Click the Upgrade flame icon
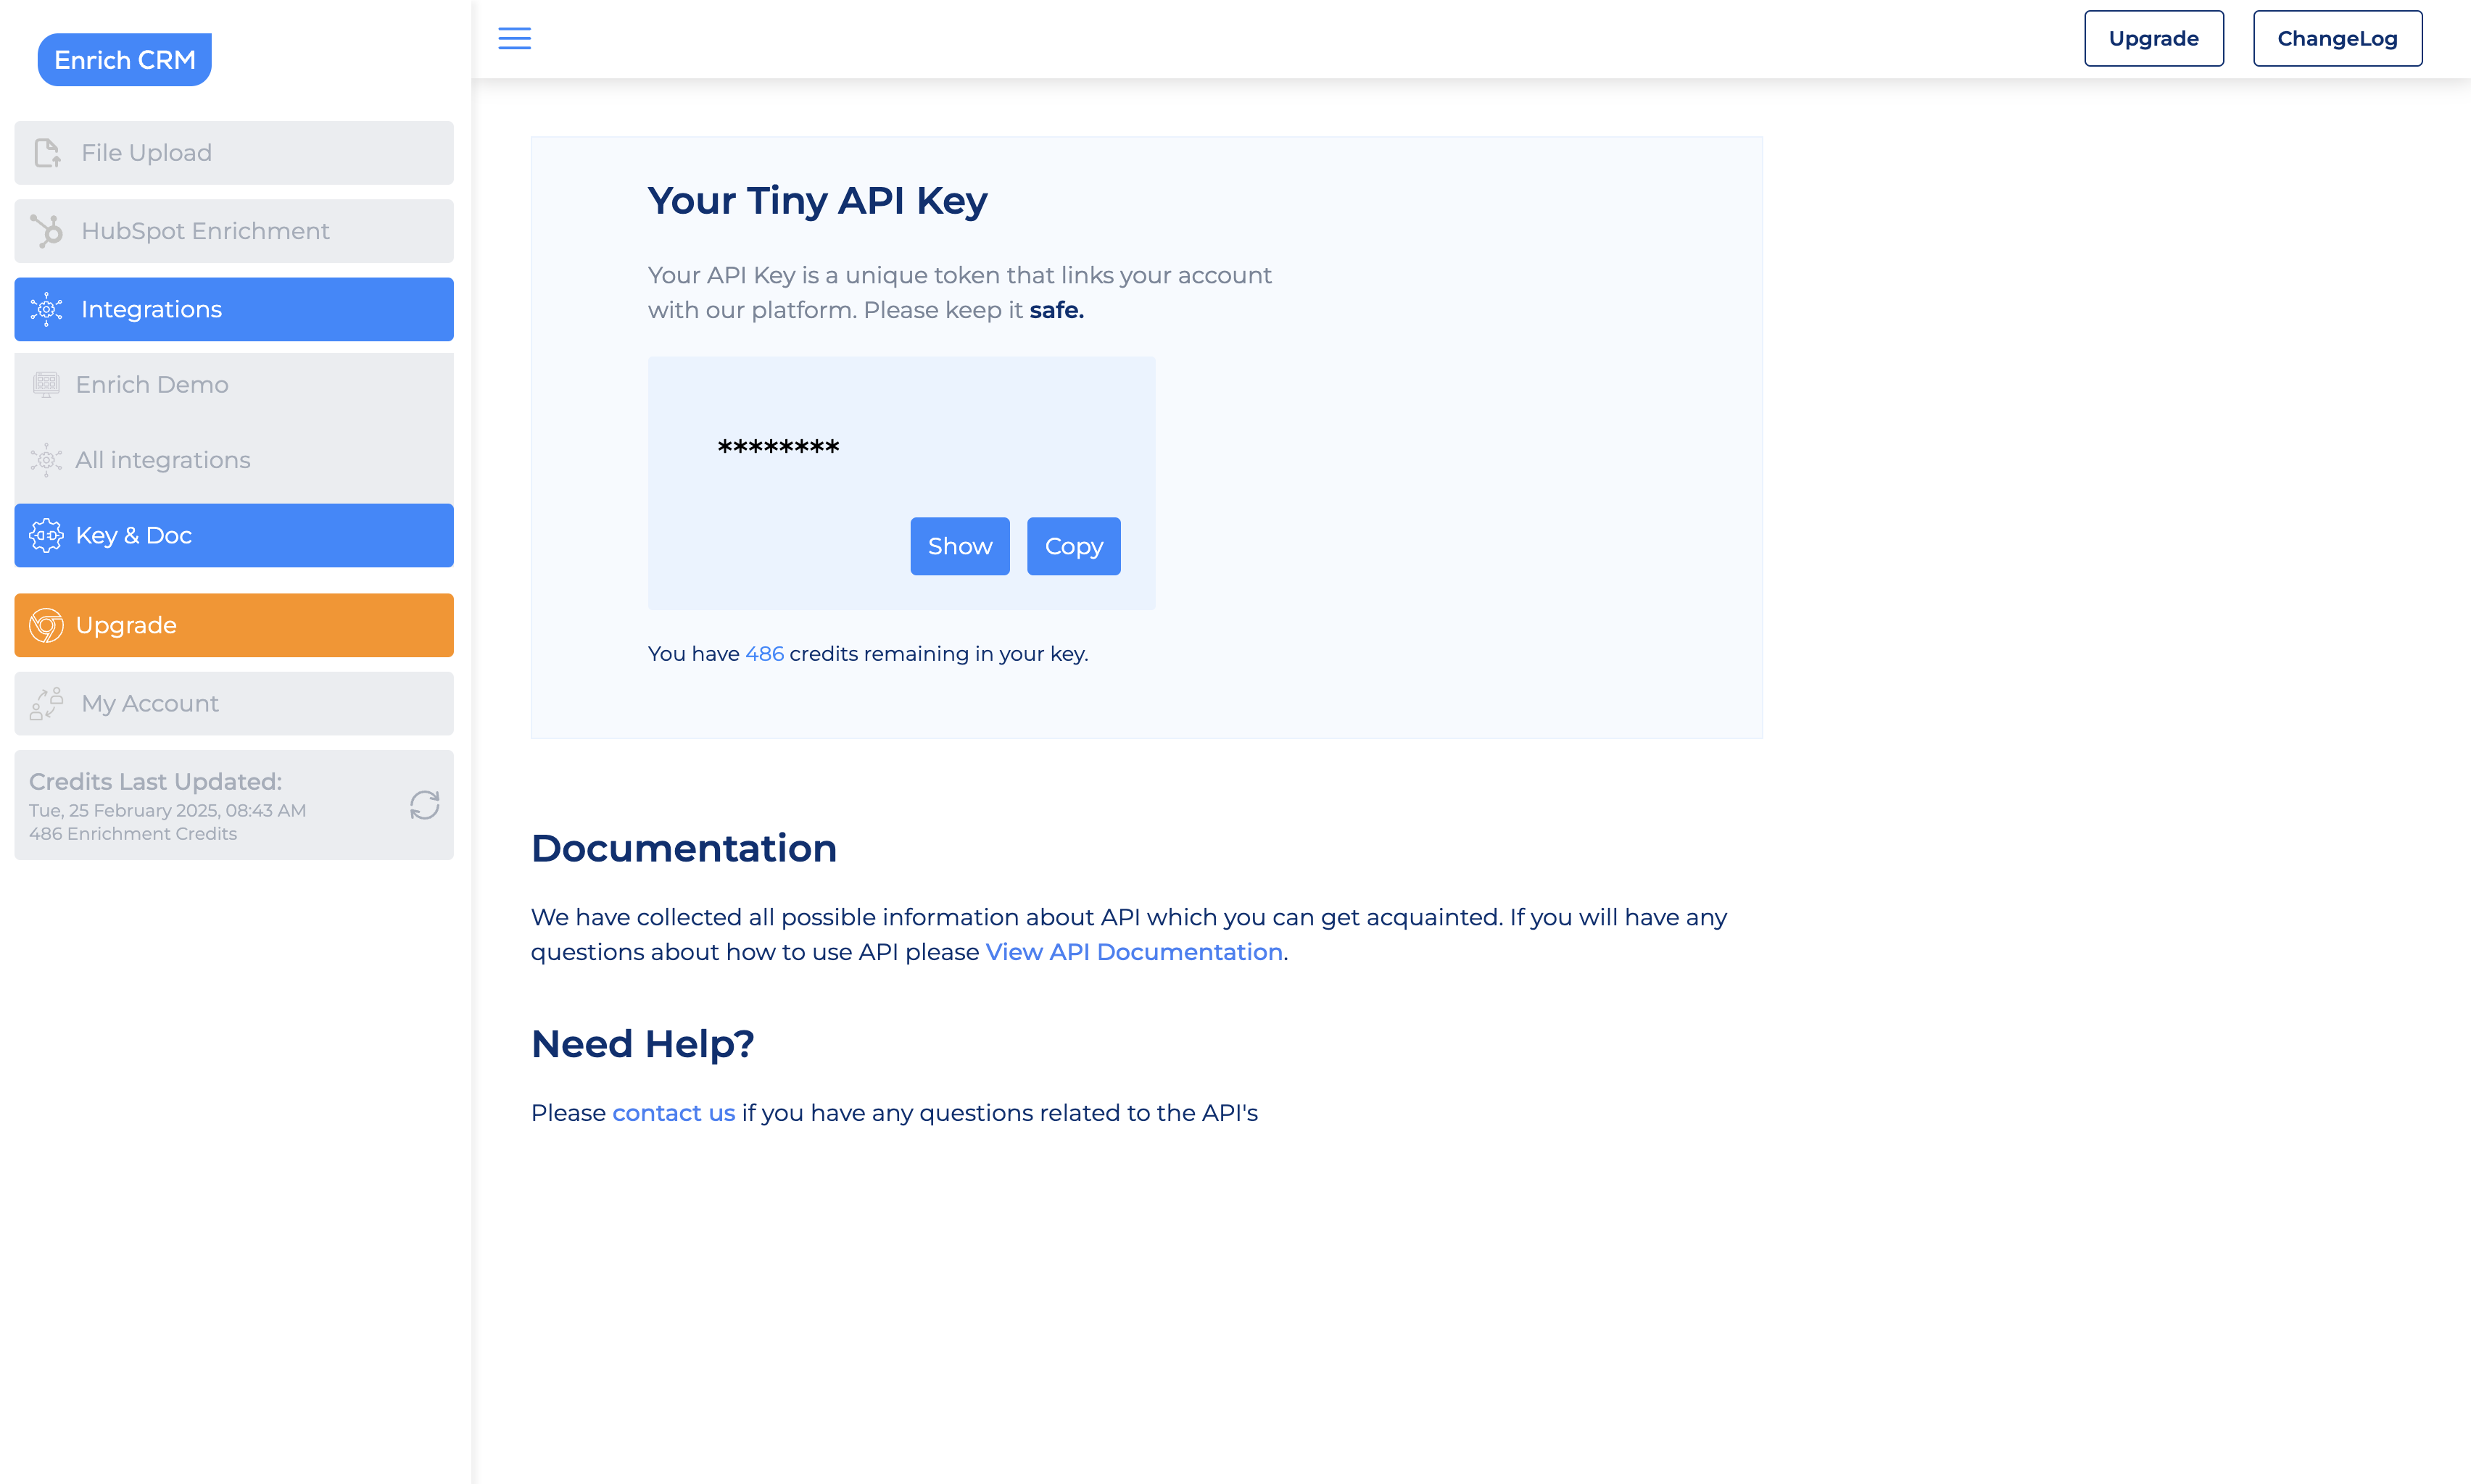The image size is (2471, 1484). click(x=48, y=625)
